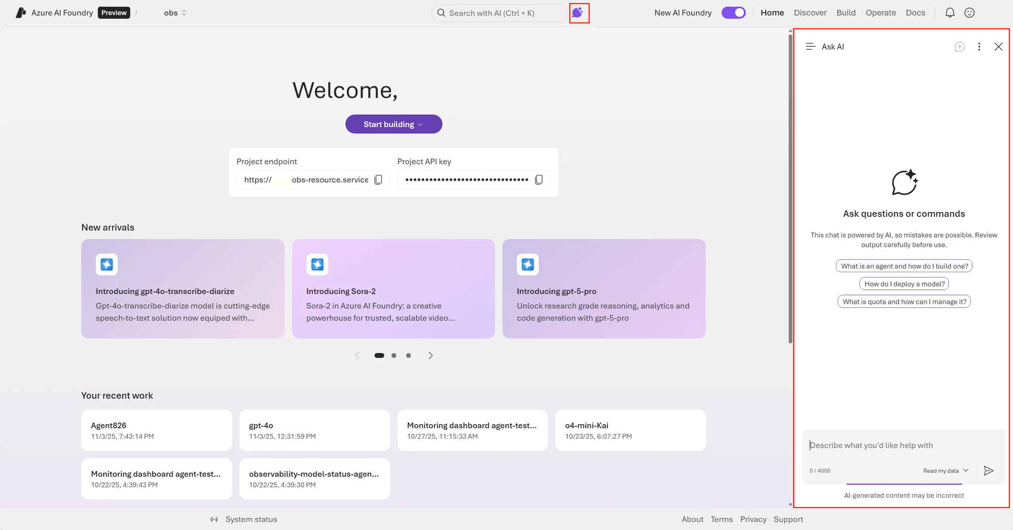Open Ask AI more options menu

tap(979, 47)
